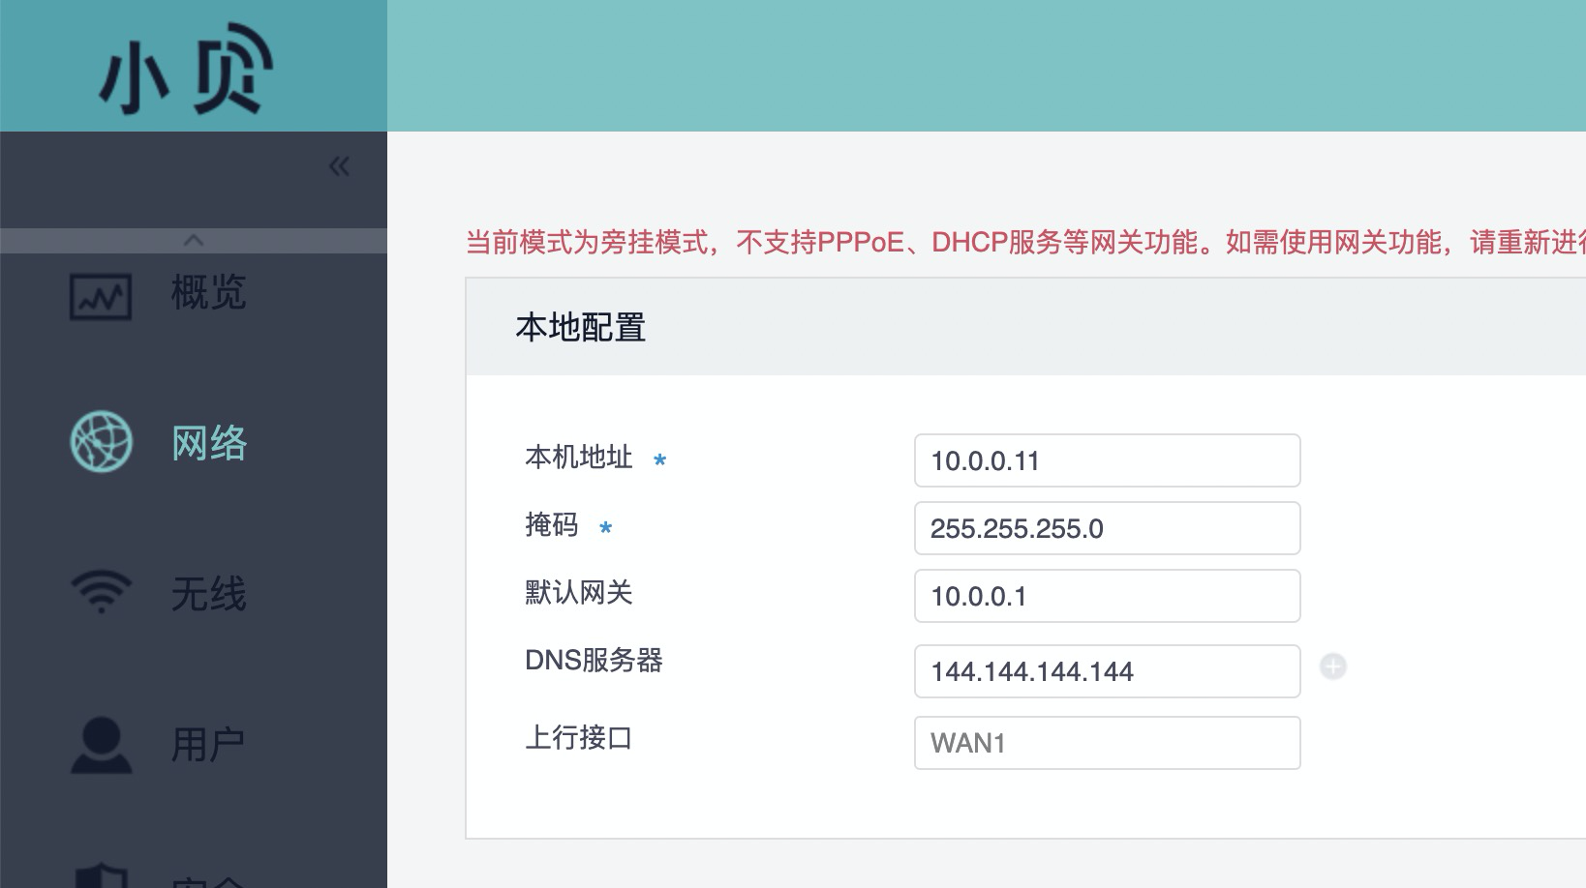Click the 本机地址 label
Viewport: 1586px width, 888px height.
pyautogui.click(x=578, y=458)
